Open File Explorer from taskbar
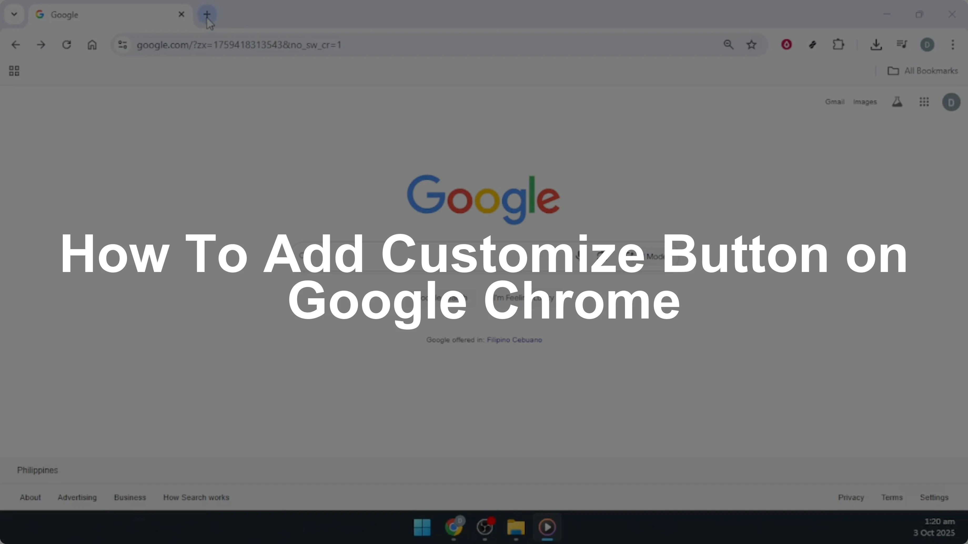This screenshot has height=544, width=968. pos(516,527)
